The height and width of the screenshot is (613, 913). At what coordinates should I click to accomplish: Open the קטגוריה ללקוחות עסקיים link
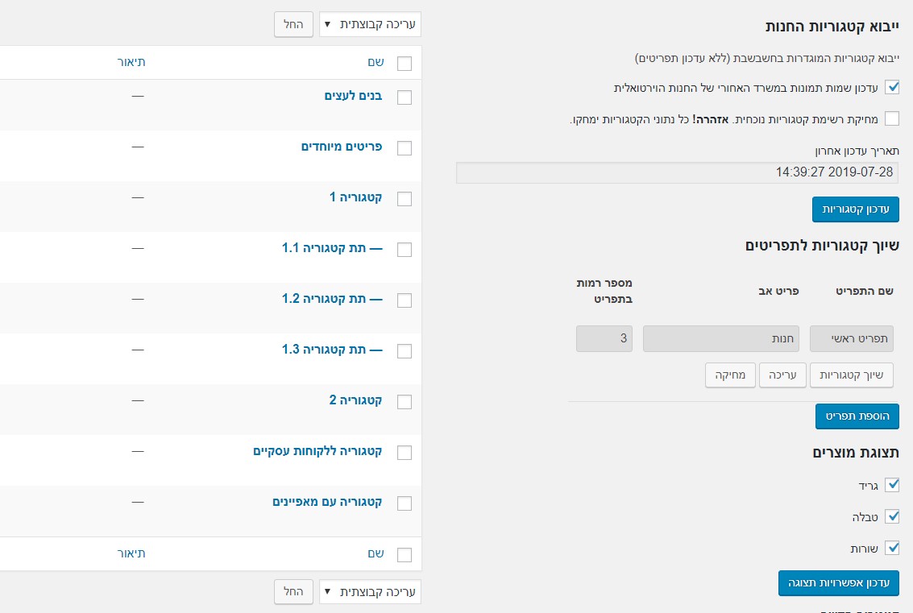pos(317,451)
